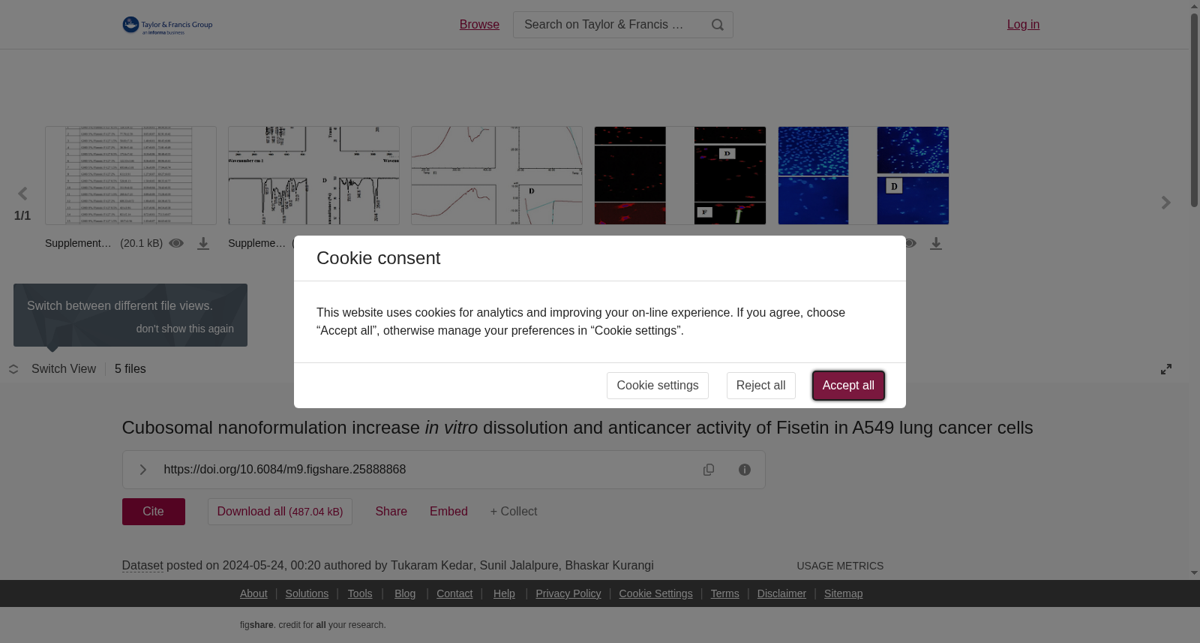The height and width of the screenshot is (643, 1200).
Task: Click + Collect
Action: (x=514, y=512)
